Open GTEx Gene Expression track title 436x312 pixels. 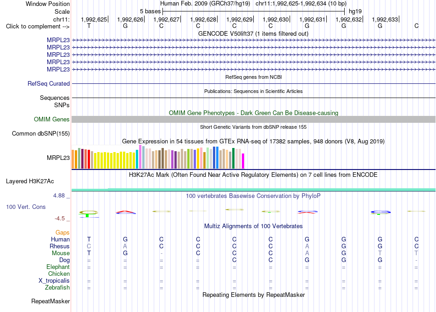253,141
